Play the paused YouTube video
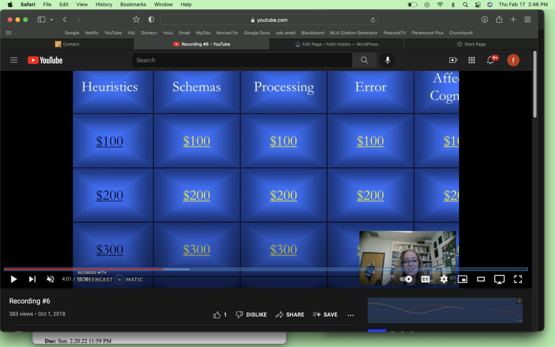This screenshot has height=347, width=555. pos(14,279)
